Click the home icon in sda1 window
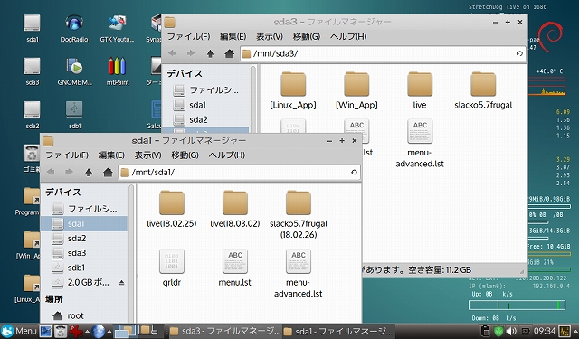The width and height of the screenshot is (579, 339). 108,173
